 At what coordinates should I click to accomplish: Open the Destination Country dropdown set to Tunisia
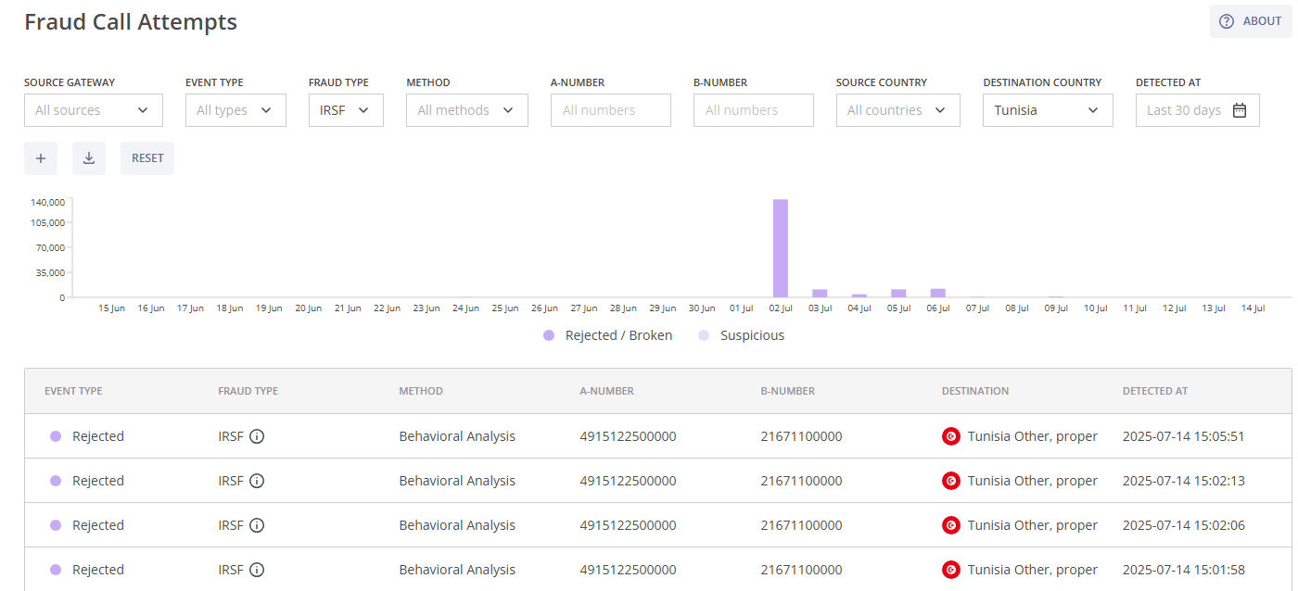point(1048,109)
